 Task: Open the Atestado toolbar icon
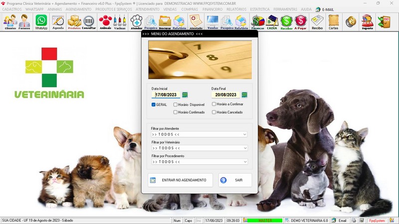click(196, 21)
